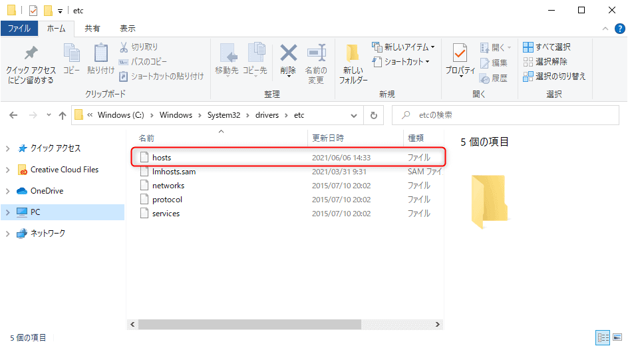Click Invert selection (選択の切り替え)
Viewport: 628px width, 346px height.
point(554,76)
